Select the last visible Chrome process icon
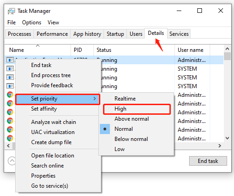Screen dimensions: 234x196 coord(10,138)
